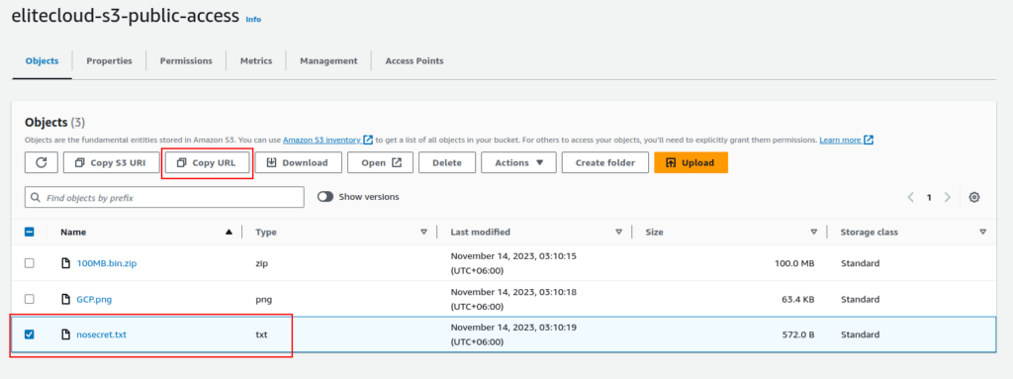Viewport: 1013px width, 379px height.
Task: Click external link icon after Amazon S3 inventory
Action: pos(368,140)
